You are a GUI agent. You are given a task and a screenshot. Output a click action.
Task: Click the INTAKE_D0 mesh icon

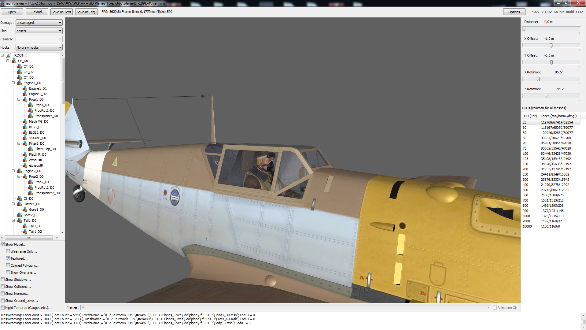25,138
